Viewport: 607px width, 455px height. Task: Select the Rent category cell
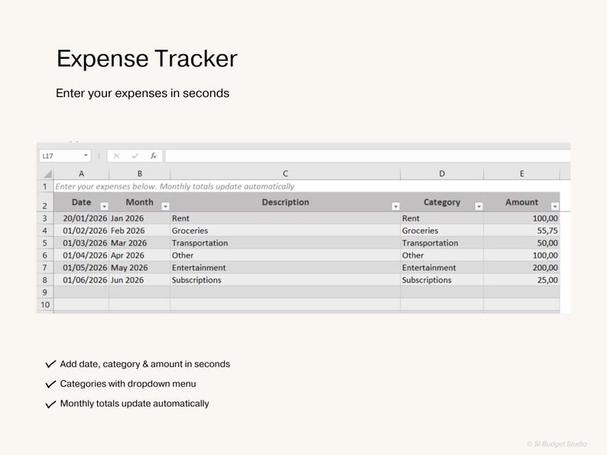[x=442, y=218]
